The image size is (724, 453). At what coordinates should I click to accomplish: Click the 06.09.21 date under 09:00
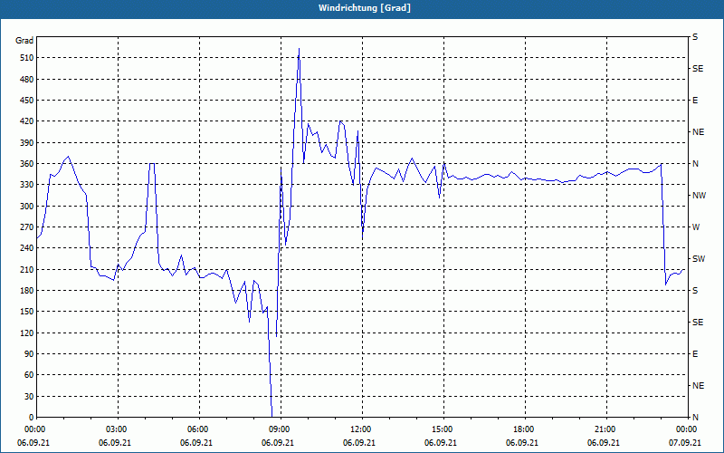click(278, 443)
